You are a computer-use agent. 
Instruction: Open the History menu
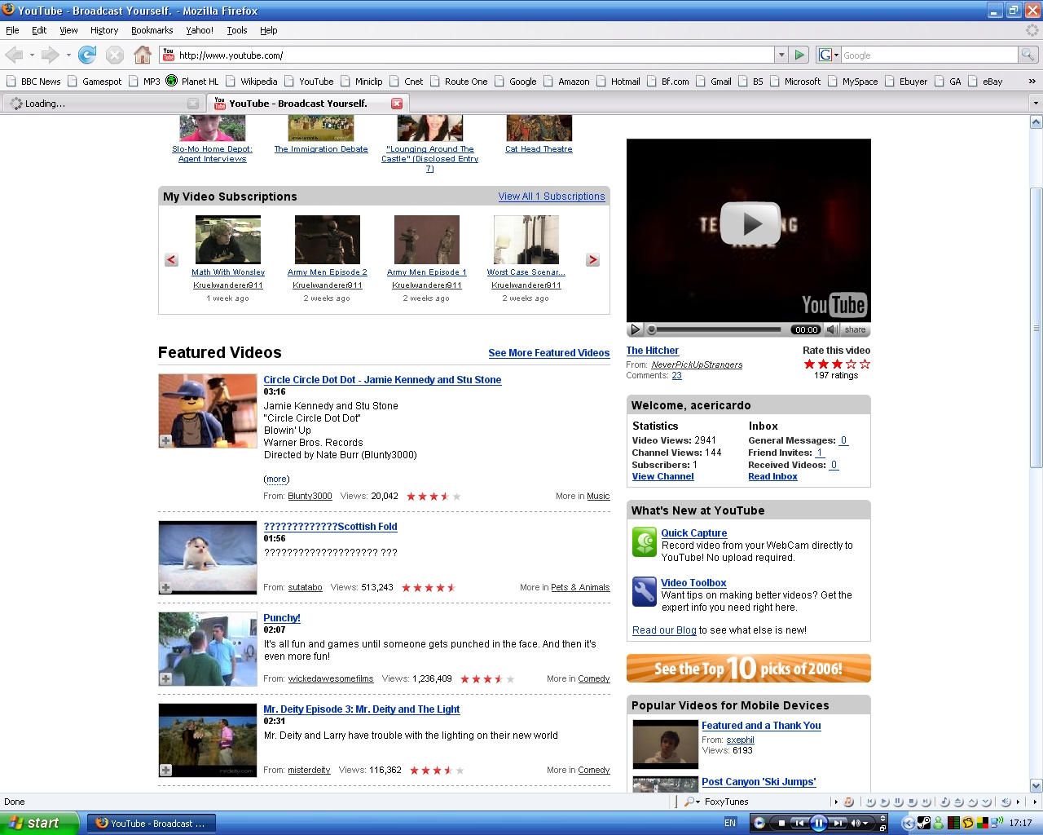click(x=104, y=30)
